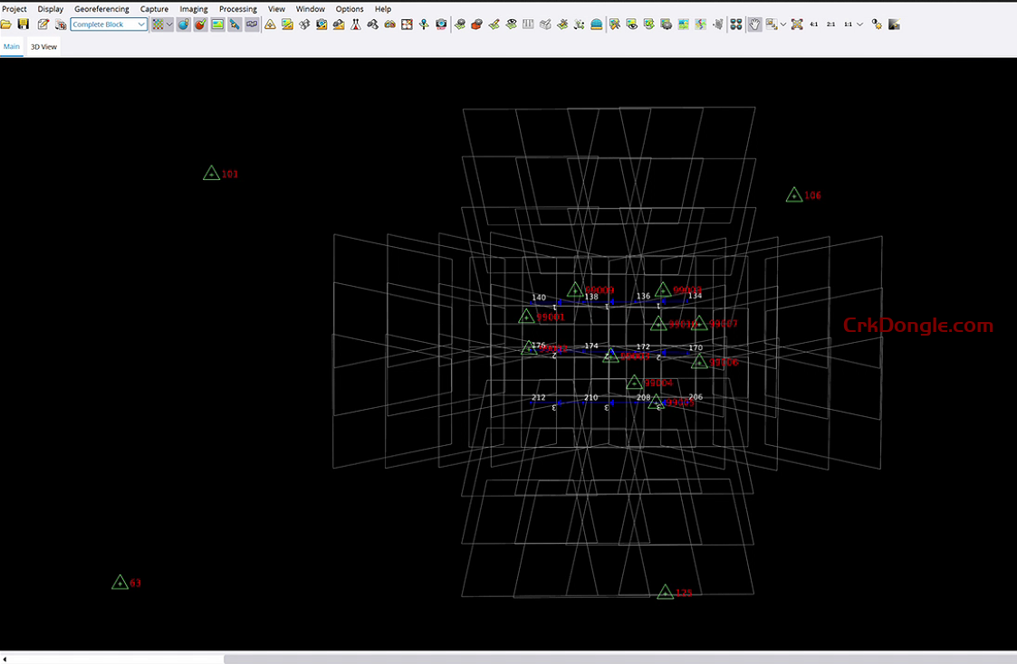Click the lab flask icon in toolbar
Image resolution: width=1017 pixels, height=664 pixels.
(x=356, y=24)
